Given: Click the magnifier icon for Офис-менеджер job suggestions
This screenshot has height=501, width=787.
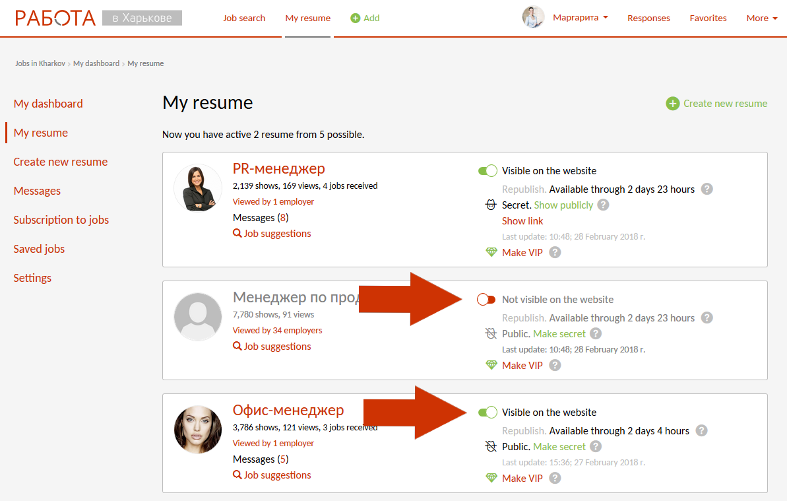Looking at the screenshot, I should click(x=237, y=475).
